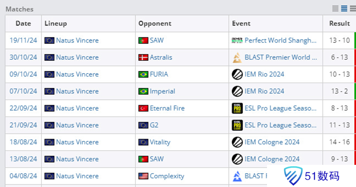Click the Event column header

pyautogui.click(x=241, y=23)
